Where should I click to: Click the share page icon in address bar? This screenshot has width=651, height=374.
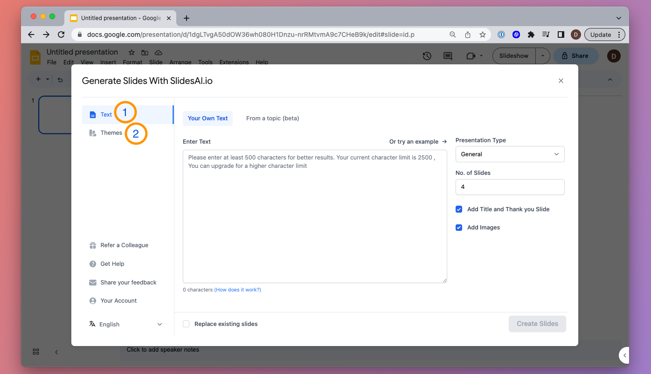(468, 35)
